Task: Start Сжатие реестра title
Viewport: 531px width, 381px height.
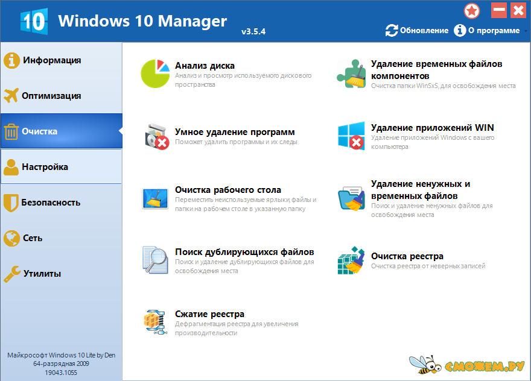Action: tap(209, 314)
